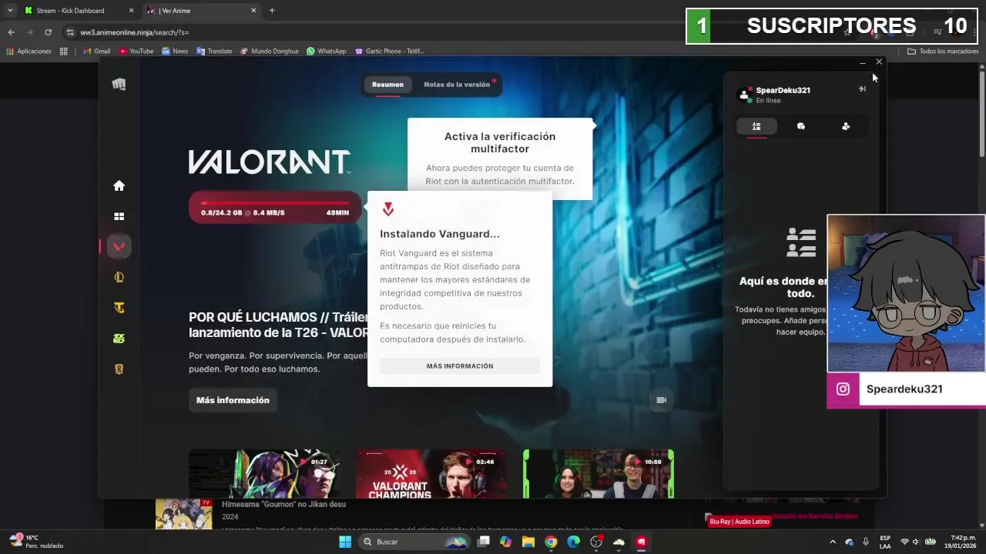
Task: Minimize the Riot Client window
Action: 863,62
